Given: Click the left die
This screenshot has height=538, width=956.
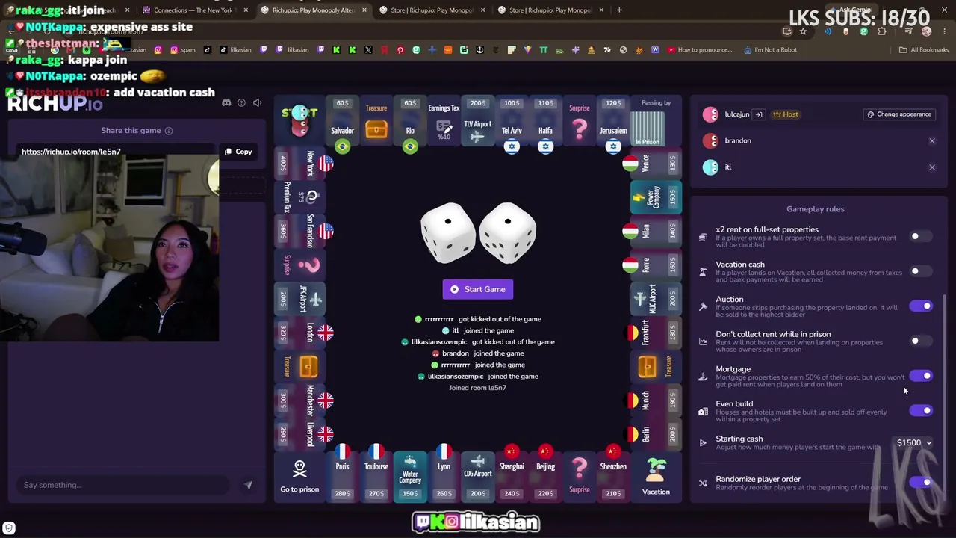Looking at the screenshot, I should (448, 232).
